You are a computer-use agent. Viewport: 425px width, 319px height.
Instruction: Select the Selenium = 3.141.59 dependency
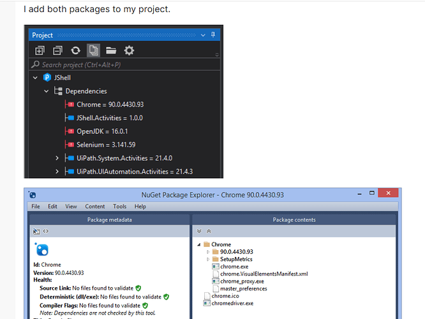106,145
